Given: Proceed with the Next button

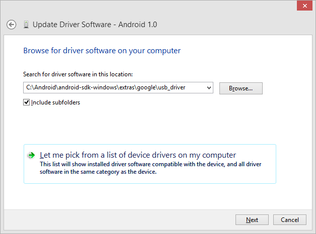Looking at the screenshot, I should pos(252,220).
